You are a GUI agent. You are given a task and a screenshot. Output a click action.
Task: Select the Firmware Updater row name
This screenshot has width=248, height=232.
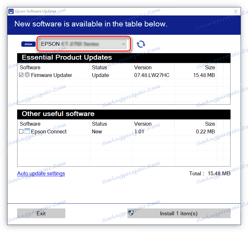51,75
